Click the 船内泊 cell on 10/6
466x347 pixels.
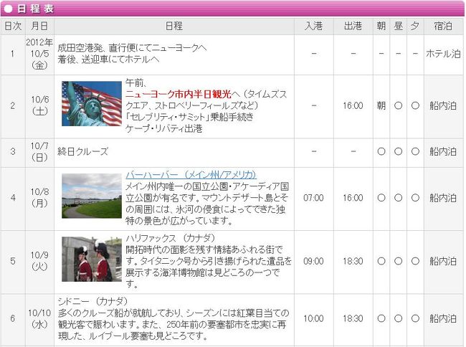[x=443, y=105]
